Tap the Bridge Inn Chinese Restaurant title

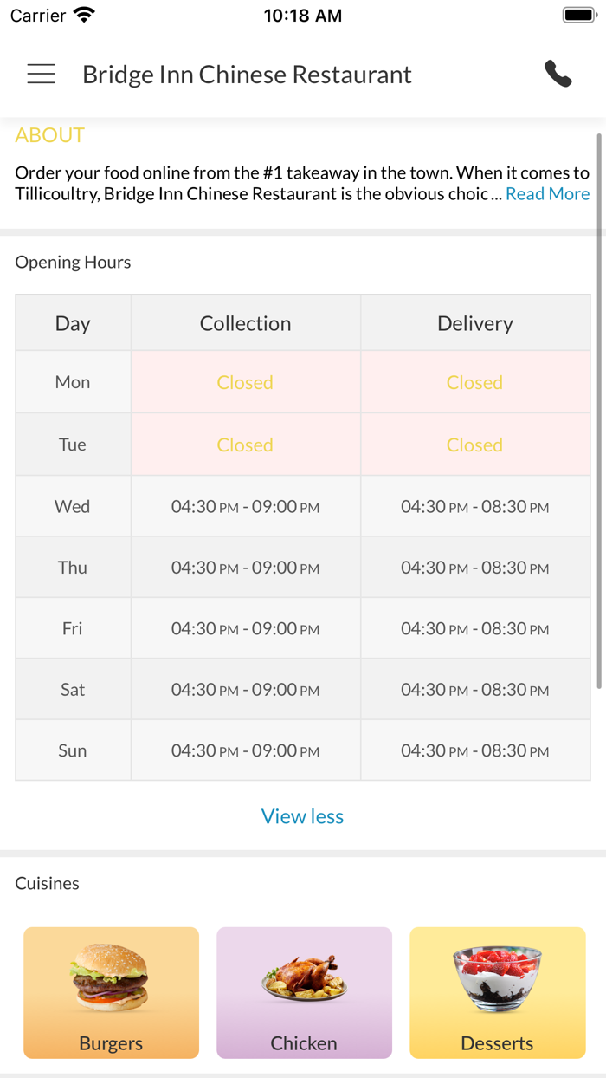(x=247, y=75)
